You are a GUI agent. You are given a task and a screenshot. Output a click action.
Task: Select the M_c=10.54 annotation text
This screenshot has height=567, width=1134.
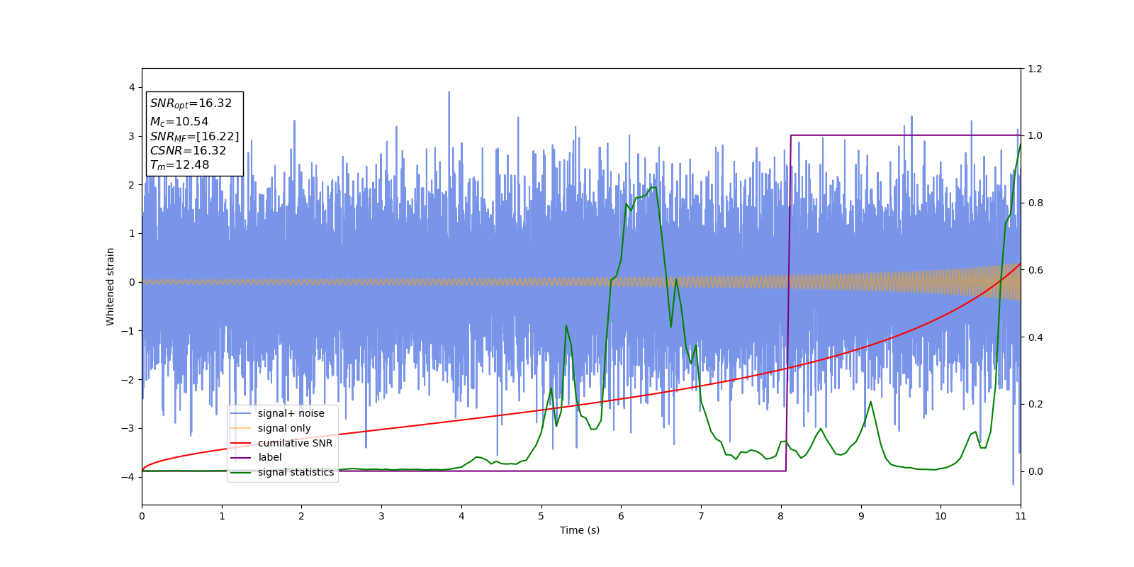pyautogui.click(x=179, y=122)
